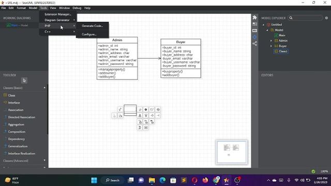Select the Buyer class box on canvas

coord(180,58)
